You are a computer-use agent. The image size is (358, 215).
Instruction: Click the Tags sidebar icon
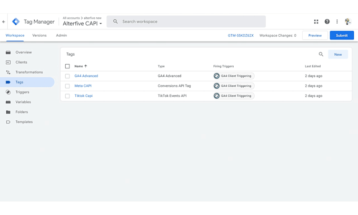(8, 82)
